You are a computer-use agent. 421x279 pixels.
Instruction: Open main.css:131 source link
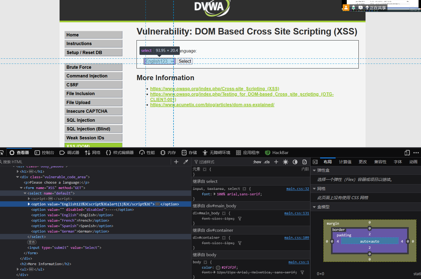(x=297, y=213)
